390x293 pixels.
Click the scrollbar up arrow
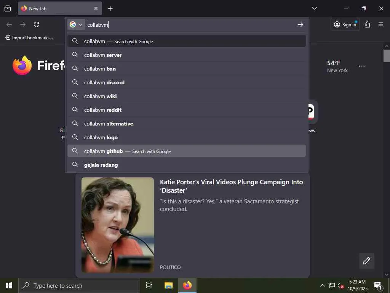387,46
